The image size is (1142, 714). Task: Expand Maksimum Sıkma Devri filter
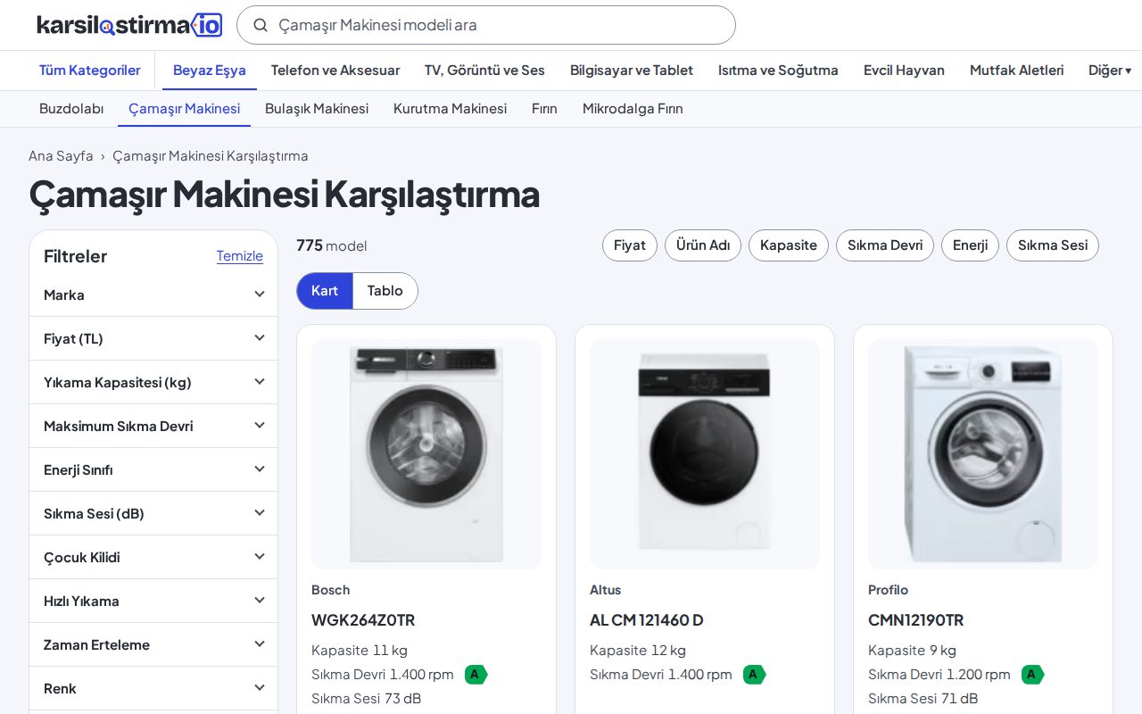tap(153, 426)
